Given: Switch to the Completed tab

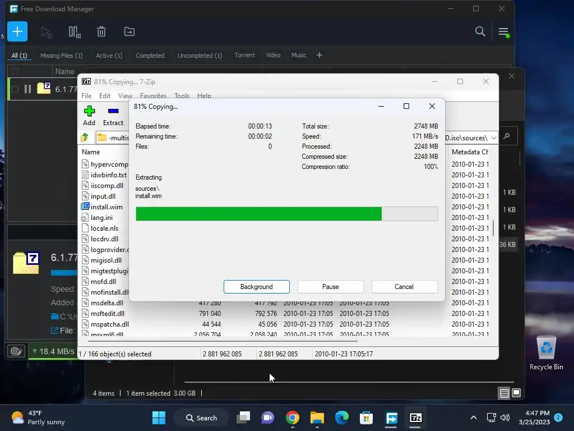Looking at the screenshot, I should pyautogui.click(x=150, y=56).
